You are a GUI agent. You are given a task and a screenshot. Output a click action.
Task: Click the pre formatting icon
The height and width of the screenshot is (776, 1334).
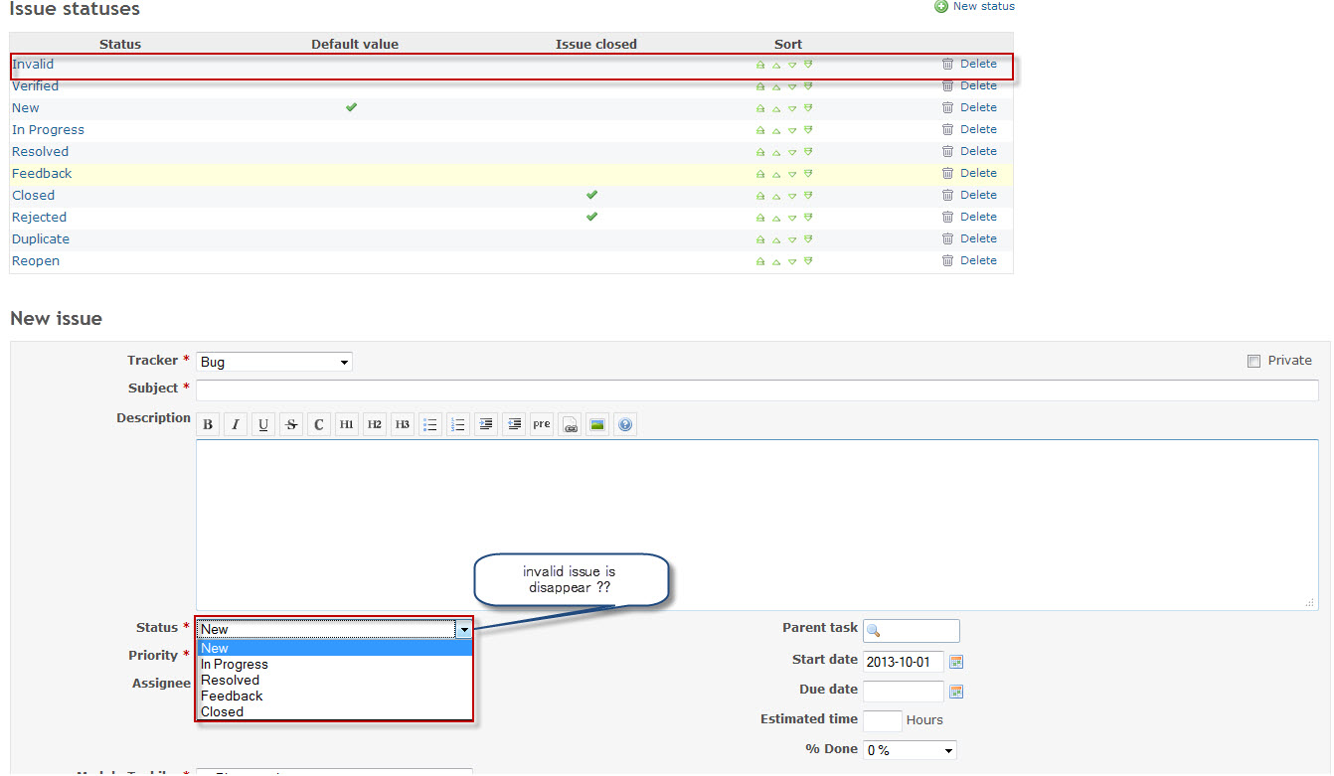point(541,424)
